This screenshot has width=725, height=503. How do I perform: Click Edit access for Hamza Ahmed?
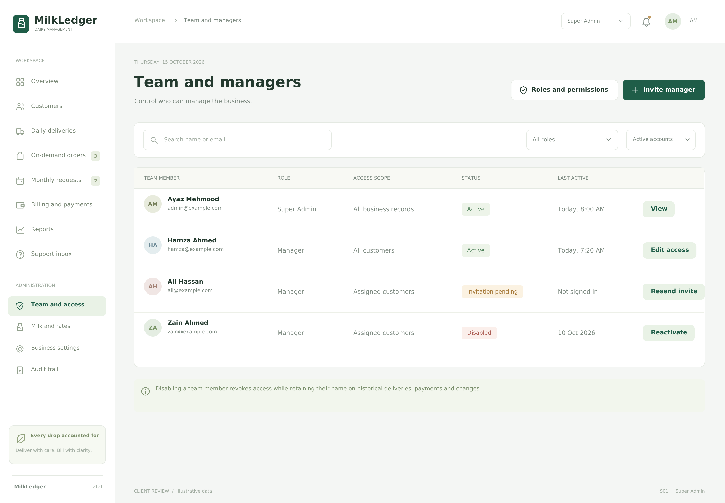tap(669, 250)
